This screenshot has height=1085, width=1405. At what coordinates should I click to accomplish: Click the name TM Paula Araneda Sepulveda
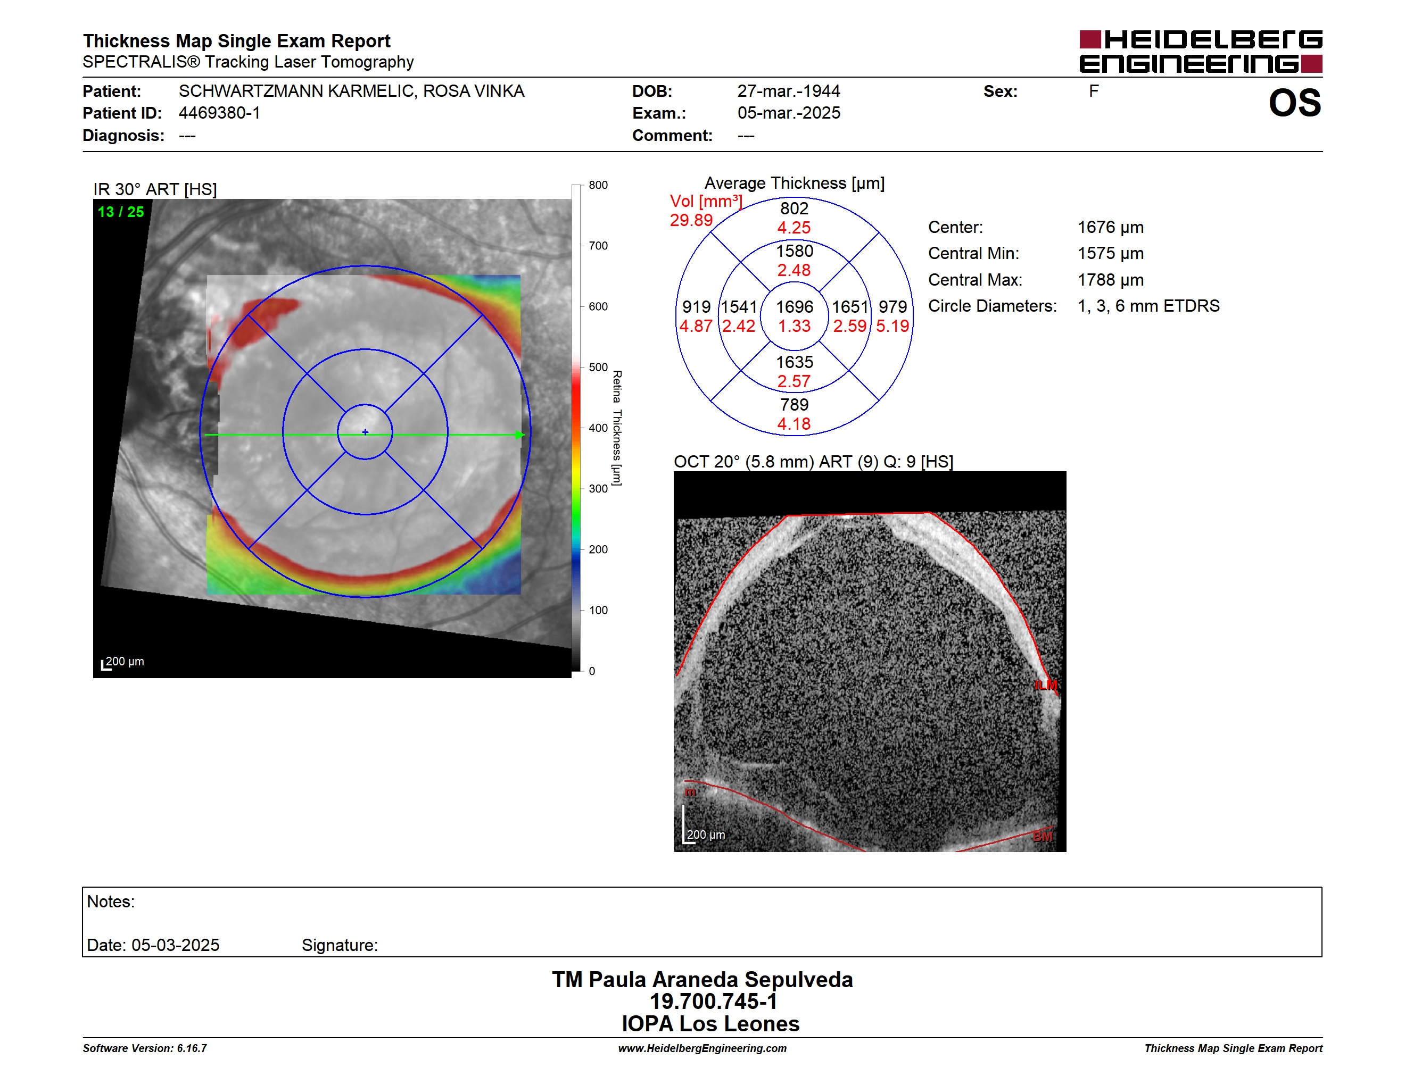point(702,979)
